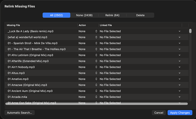Expand linked file chevron for 01 Altus
Image resolution: width=196 pixels, height=119 pixels.
180,73
